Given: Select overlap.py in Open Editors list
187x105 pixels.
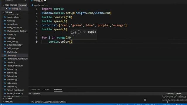Looking at the screenshot, I should coord(16,9).
